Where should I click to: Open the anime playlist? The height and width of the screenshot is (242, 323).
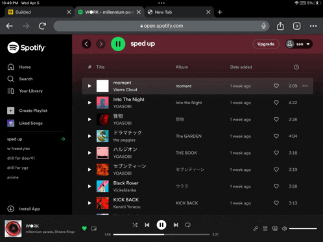point(13,177)
